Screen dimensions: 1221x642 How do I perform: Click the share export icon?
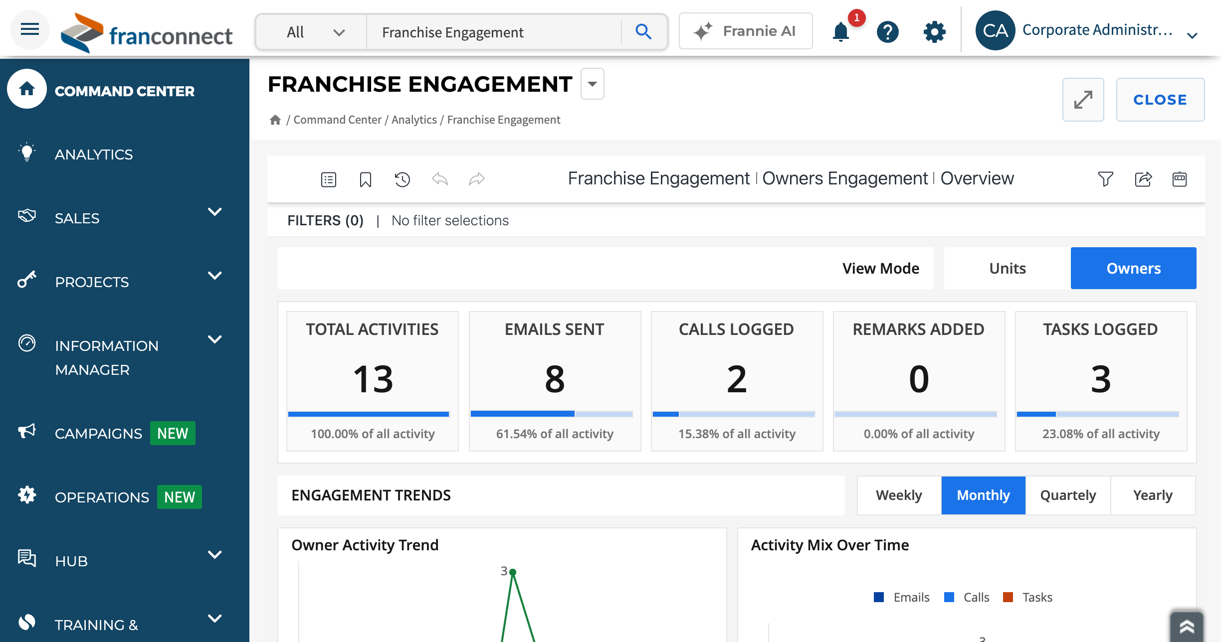click(x=1143, y=179)
